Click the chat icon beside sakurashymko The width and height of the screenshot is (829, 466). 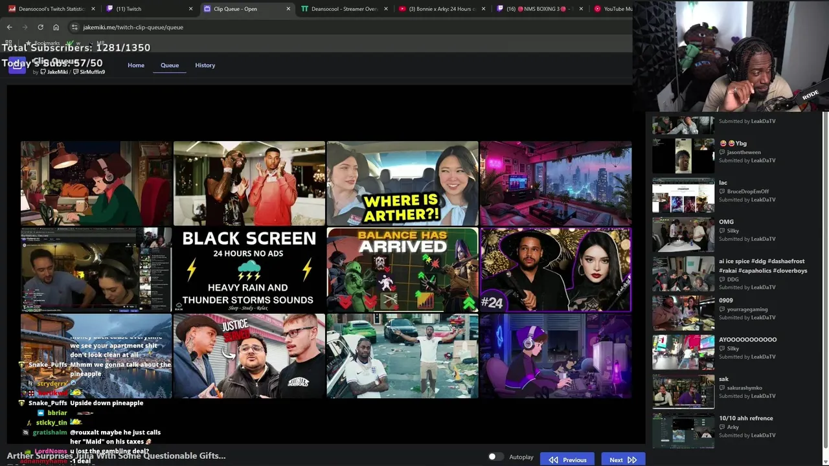pos(722,388)
